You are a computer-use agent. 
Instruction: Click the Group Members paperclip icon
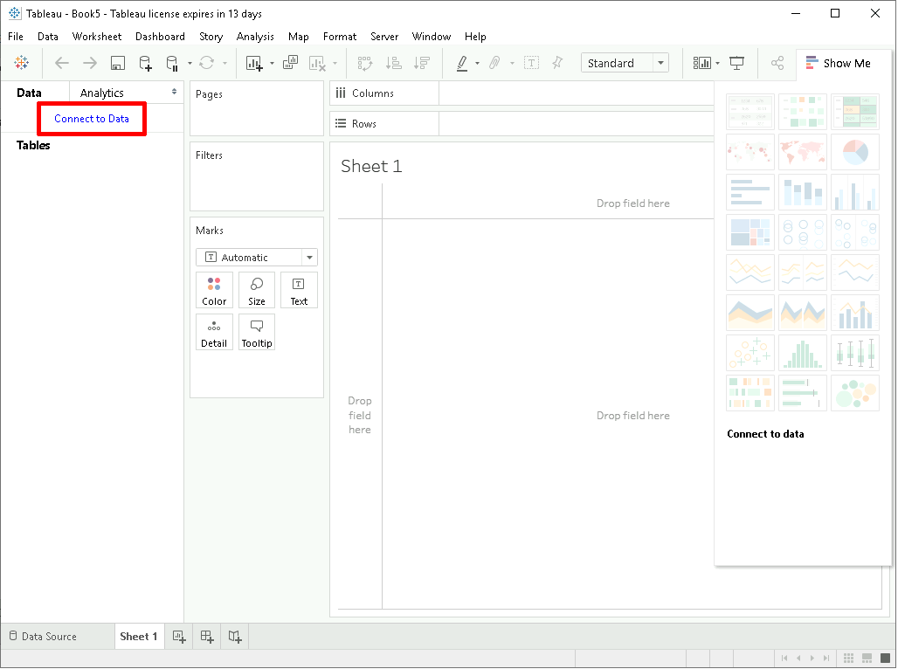coord(494,63)
